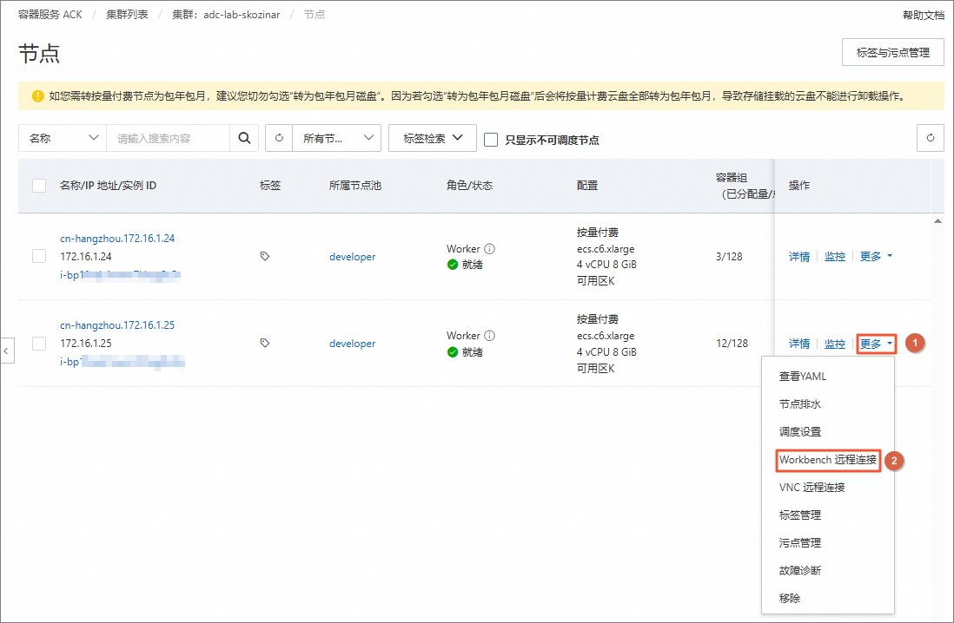This screenshot has width=954, height=623.
Task: Open developer node pool link for 172.16.1.24
Action: click(x=352, y=257)
